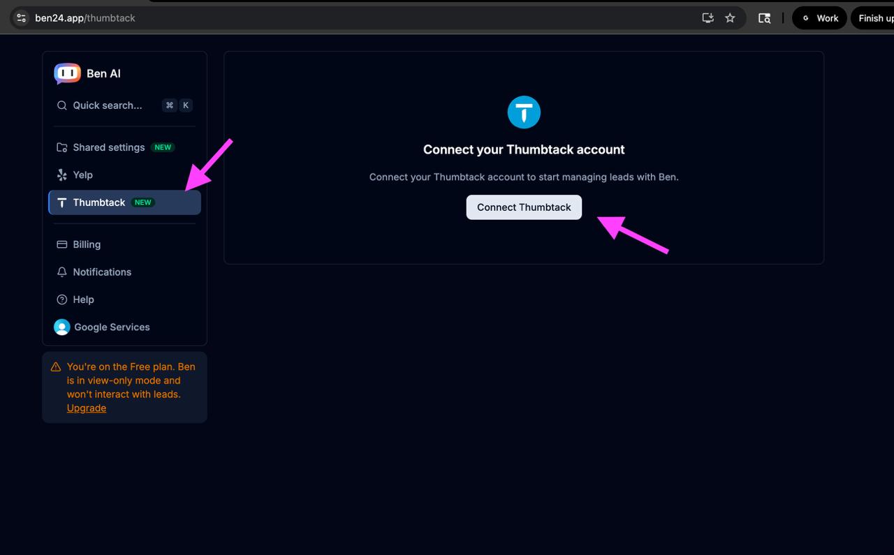Open the Help page

[124, 299]
